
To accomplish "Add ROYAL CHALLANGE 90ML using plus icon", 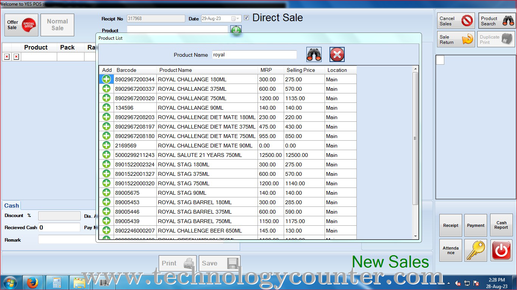I will (106, 108).
